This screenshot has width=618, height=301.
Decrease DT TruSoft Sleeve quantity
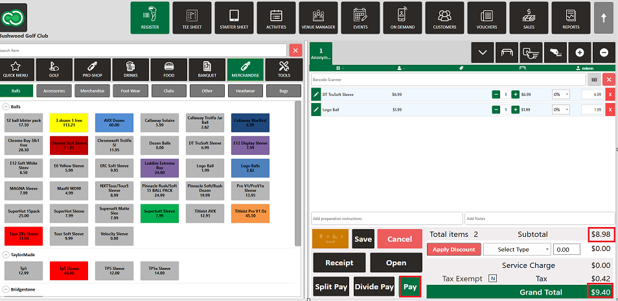[x=496, y=95]
